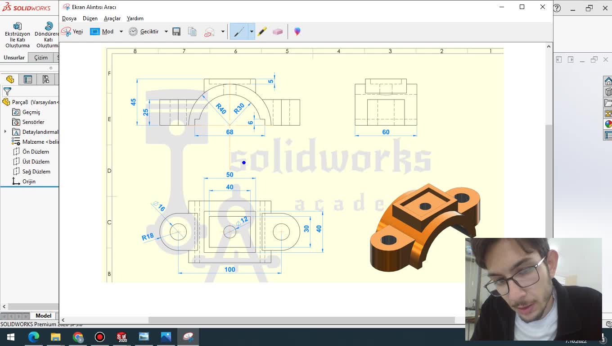This screenshot has width=612, height=346.
Task: Open the send snip dropdown arrow
Action: pyautogui.click(x=223, y=32)
